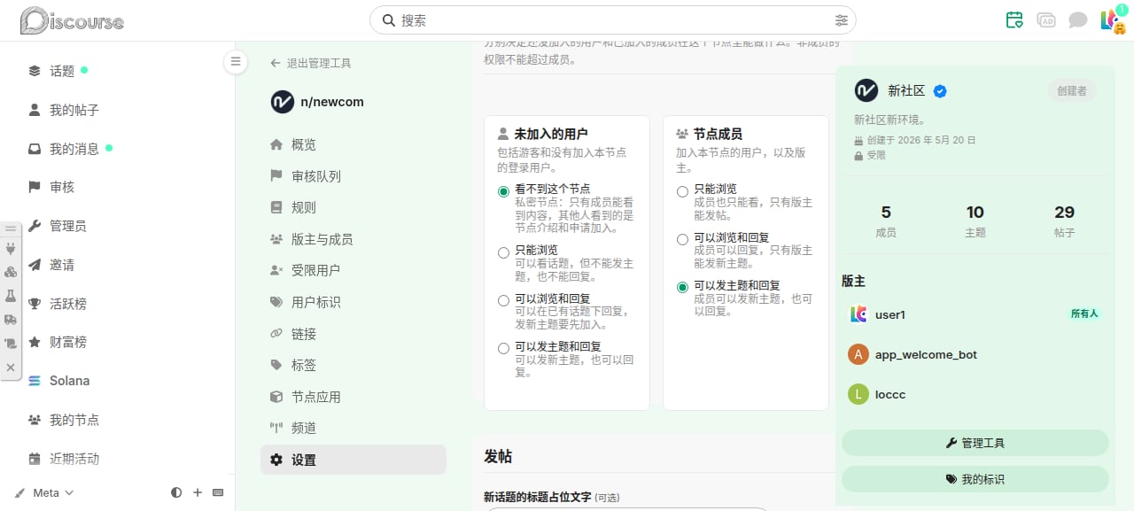
Task: Open keyboard shortcuts icon in sidebar footer
Action: pos(218,492)
